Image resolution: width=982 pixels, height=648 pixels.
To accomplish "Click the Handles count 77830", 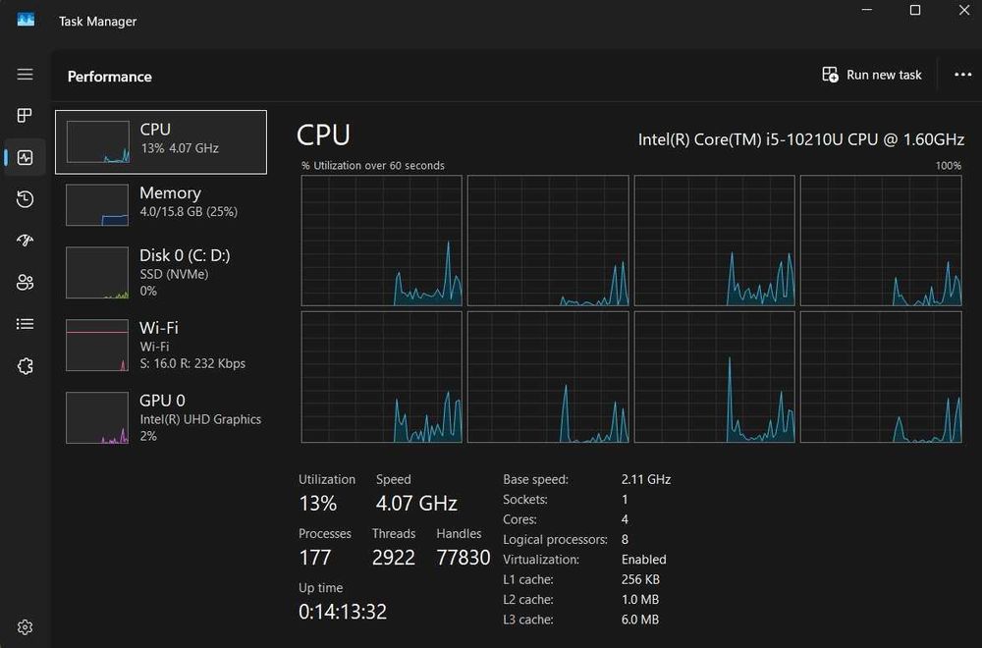I will tap(463, 558).
